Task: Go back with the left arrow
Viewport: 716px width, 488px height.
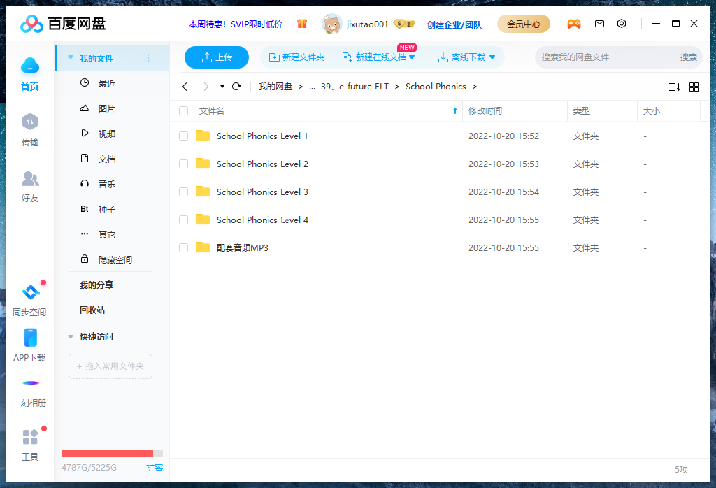Action: point(185,87)
